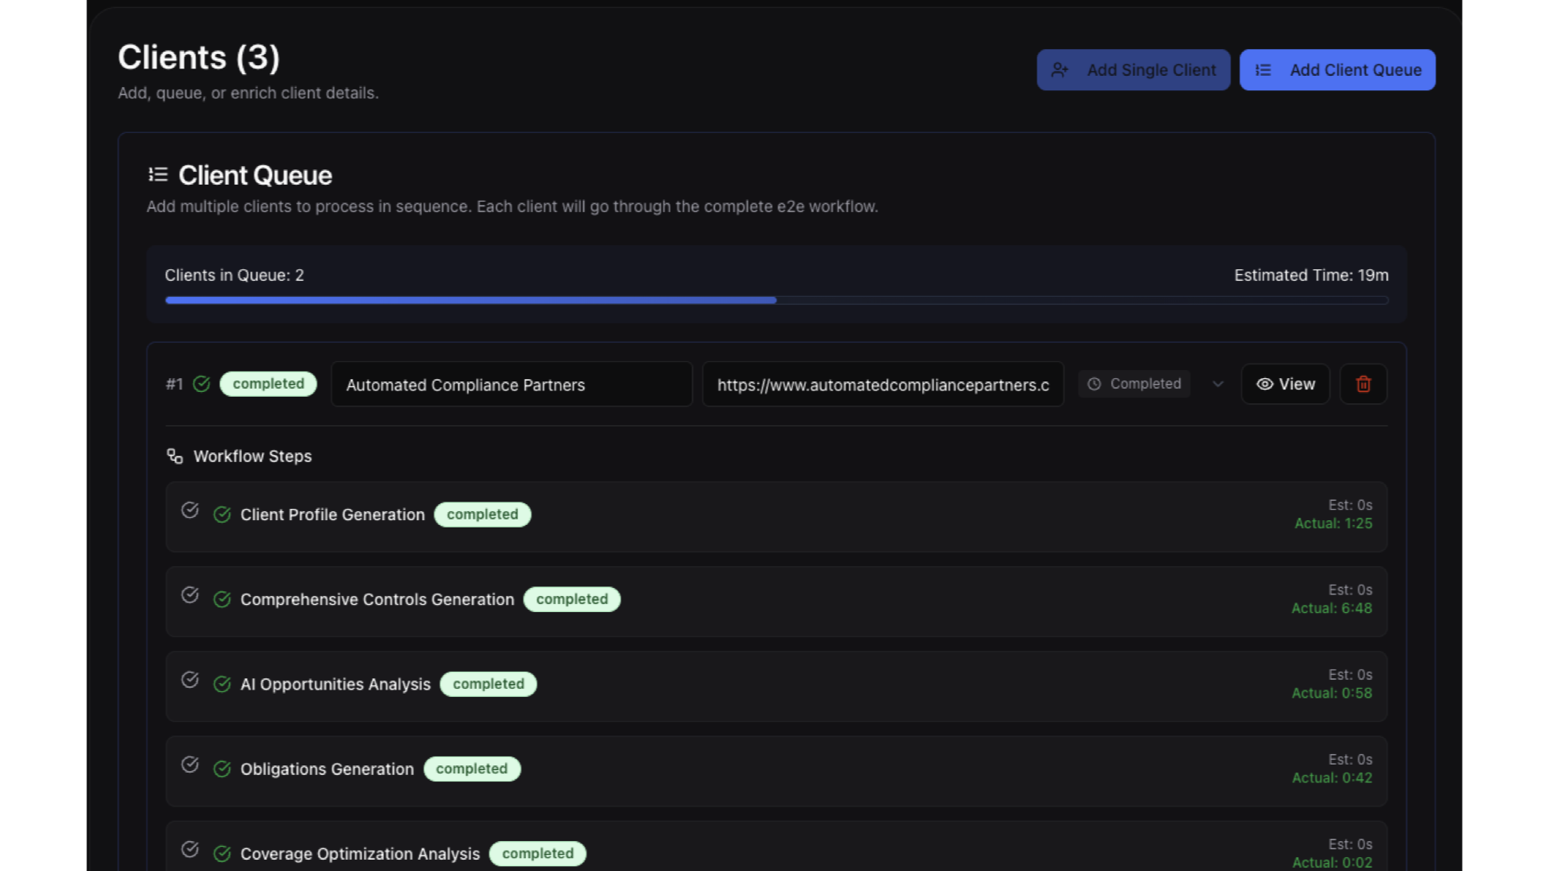
Task: Click the red trash delete icon
Action: (x=1363, y=384)
